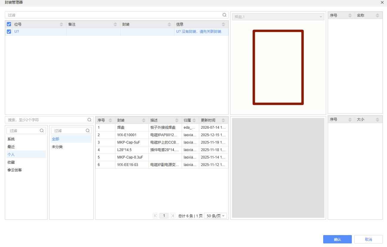
Task: Focus the 搜索，至少2个字符 search field
Action: (49, 120)
